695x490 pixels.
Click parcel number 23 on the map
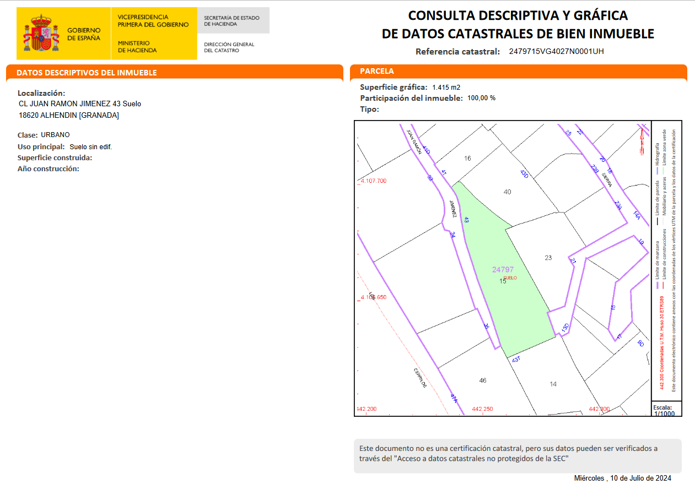(548, 258)
